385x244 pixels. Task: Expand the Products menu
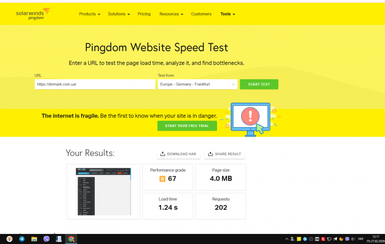coord(90,14)
